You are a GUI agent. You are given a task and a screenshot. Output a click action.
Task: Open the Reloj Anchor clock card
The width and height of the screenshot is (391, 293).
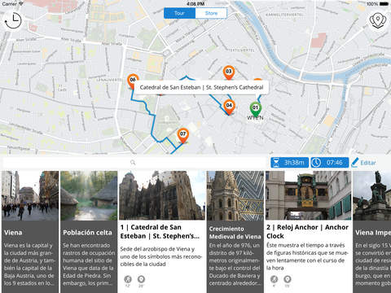click(308, 232)
